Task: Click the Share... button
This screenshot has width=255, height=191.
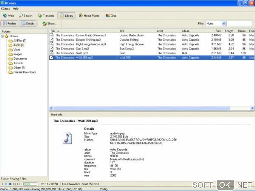Action: (x=49, y=23)
